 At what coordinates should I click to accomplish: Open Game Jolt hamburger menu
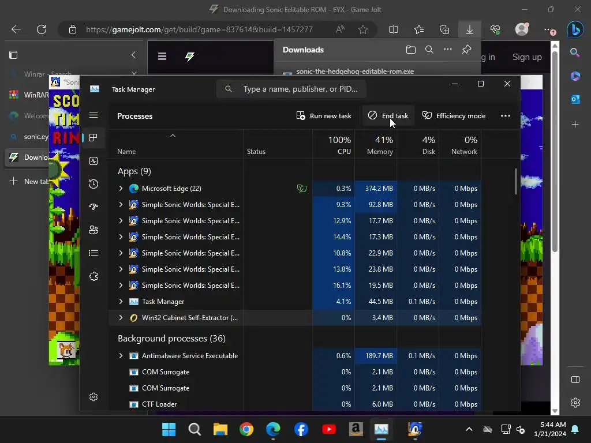coord(162,57)
